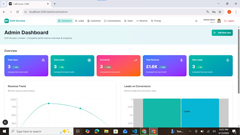Click the second Revenue Trend data point
Screen dimensions: 240x135
point(80,109)
